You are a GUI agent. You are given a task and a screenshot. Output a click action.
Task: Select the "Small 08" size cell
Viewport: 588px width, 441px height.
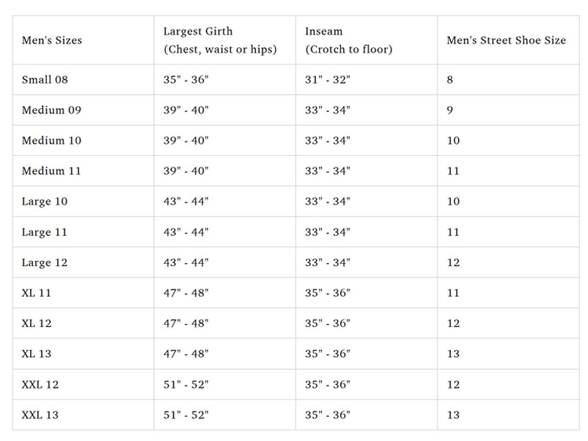[45, 79]
